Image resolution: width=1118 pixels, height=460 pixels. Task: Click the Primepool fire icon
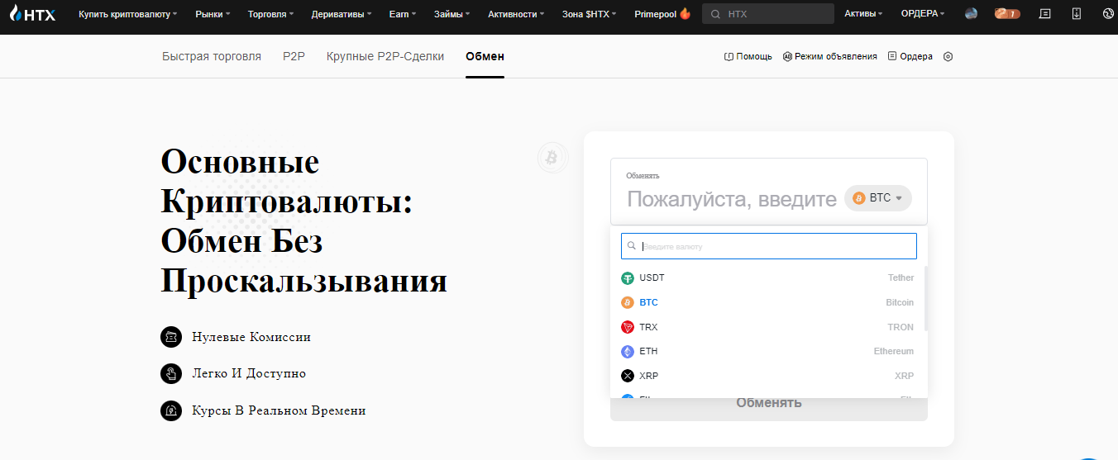pos(685,13)
